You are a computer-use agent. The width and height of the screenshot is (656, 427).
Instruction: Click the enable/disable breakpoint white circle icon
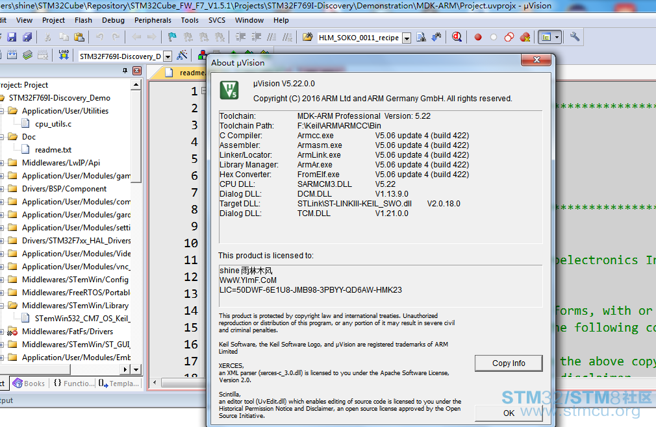[494, 37]
